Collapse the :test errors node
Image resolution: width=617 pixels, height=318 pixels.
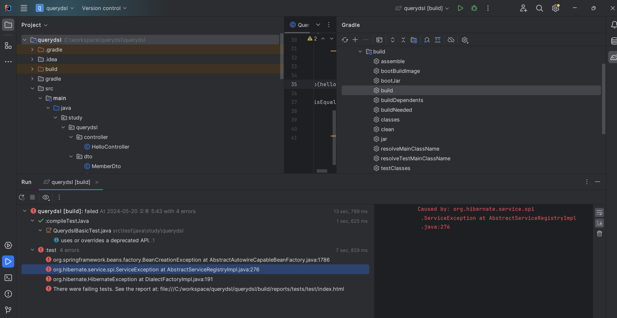point(32,250)
